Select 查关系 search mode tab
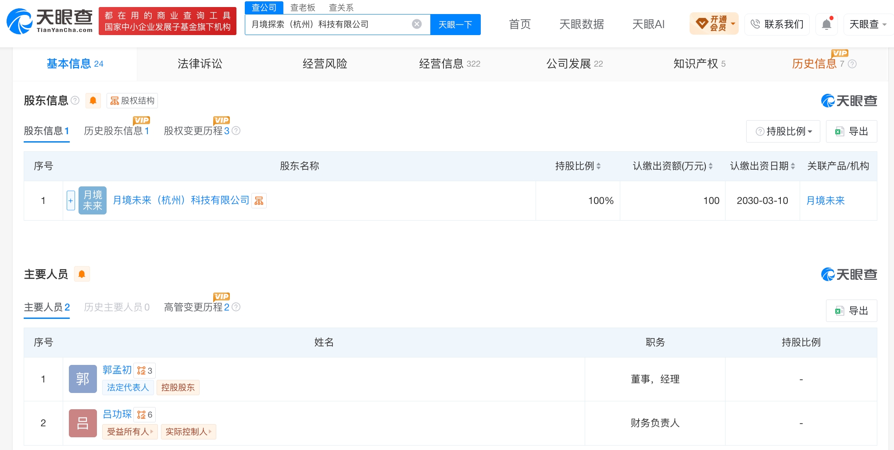 (x=341, y=7)
